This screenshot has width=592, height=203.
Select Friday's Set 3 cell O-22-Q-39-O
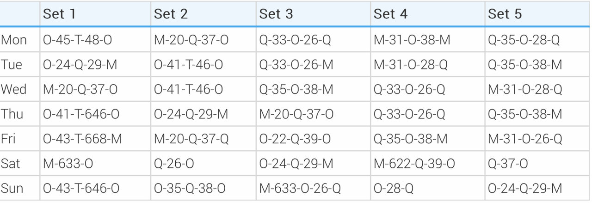[x=295, y=139]
